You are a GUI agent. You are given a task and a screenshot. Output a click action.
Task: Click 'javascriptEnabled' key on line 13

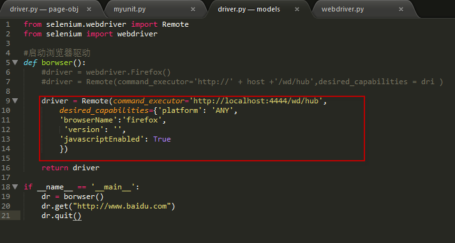101,139
